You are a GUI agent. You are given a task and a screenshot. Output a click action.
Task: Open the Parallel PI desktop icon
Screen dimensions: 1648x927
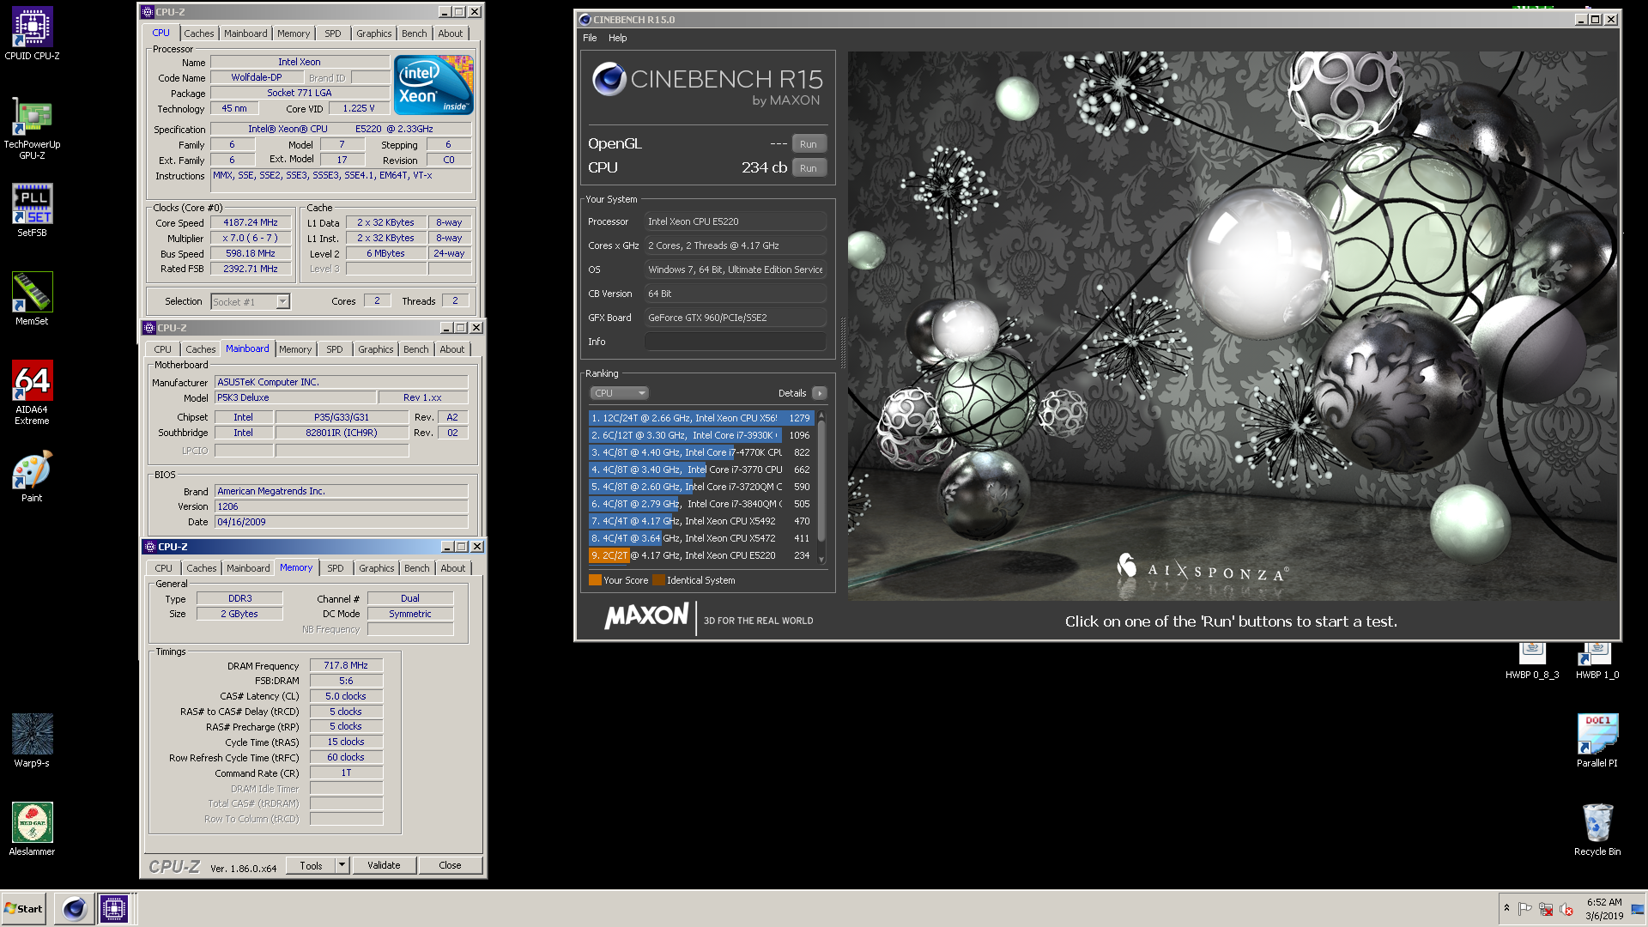(x=1596, y=740)
